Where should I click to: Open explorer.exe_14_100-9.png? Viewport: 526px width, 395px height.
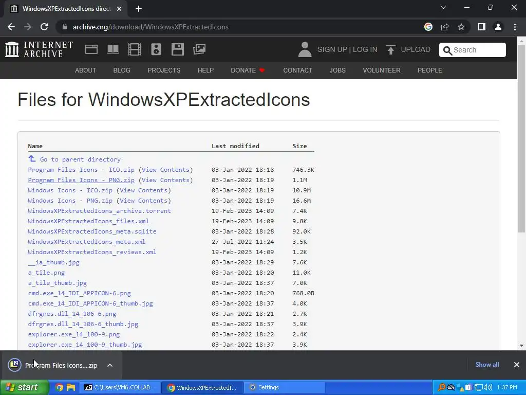[74, 334]
